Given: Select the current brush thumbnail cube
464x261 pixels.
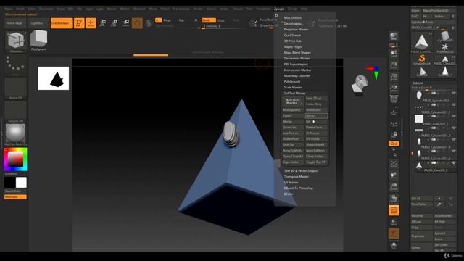Looking at the screenshot, I should coord(16,41).
